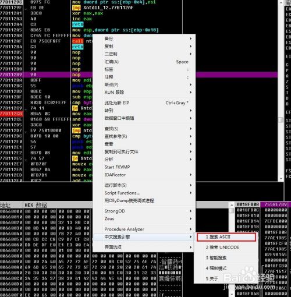The image size is (291, 297).
Task: Click disassembly scrollbar up arrow
Action: pos(281,3)
